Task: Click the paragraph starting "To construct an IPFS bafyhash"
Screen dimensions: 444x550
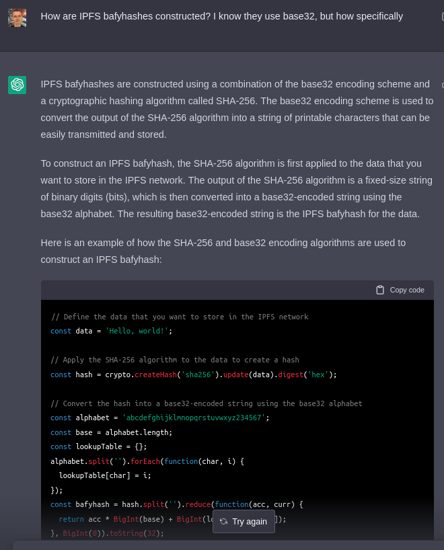Action: point(237,188)
